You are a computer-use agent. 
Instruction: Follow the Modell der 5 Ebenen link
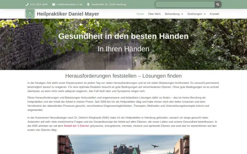(77, 126)
